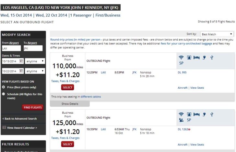236x152 pixels.
Task: Open the Sort by Best Match dropdown
Action: pos(217,34)
